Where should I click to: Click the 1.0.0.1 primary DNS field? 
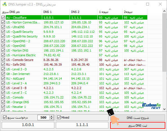pos(28,125)
